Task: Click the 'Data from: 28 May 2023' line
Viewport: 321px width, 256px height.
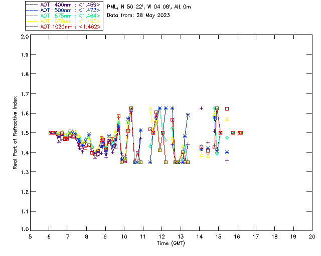Action: [x=138, y=15]
